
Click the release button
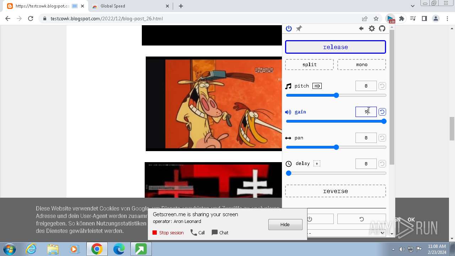336,47
